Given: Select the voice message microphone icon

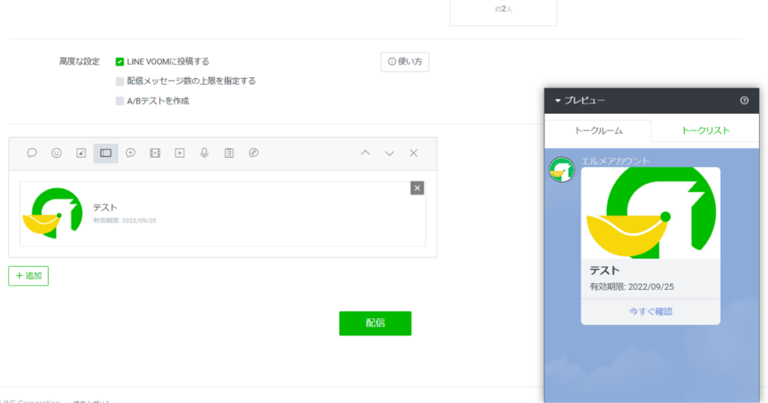Looking at the screenshot, I should coord(204,153).
